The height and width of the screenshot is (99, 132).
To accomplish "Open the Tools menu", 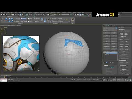I will pos(8,13).
